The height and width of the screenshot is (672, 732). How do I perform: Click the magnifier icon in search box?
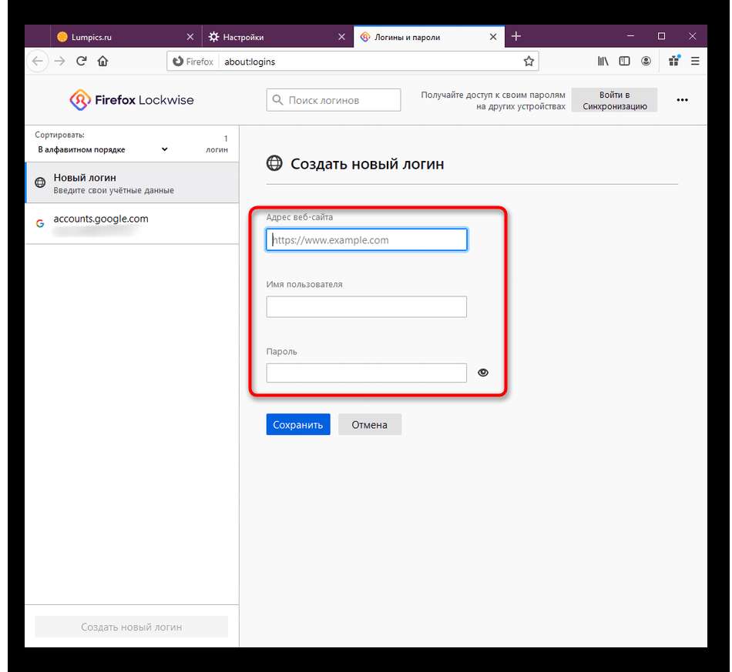[x=277, y=100]
